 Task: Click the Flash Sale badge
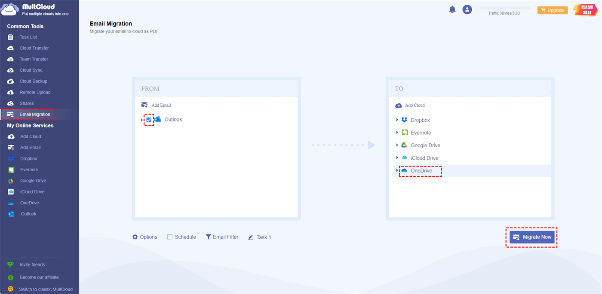(586, 10)
